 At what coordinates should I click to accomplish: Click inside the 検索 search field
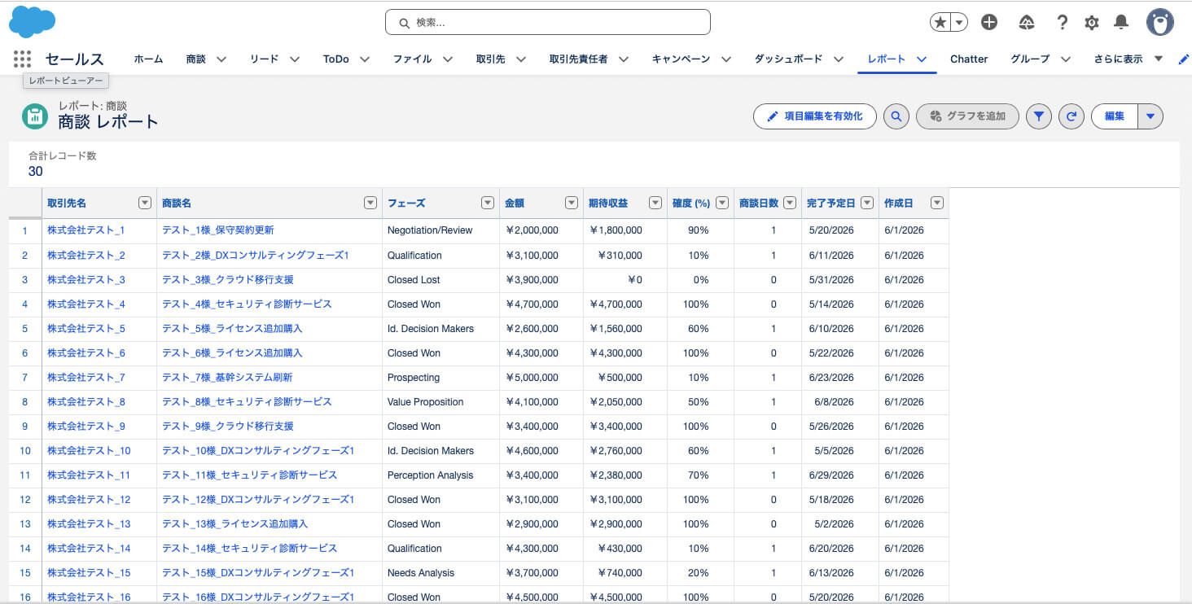[548, 22]
